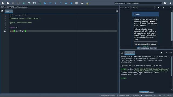Screen dimensions: 173x97
Task: Toggle the Help pane lock icon
Action: click(163, 8)
